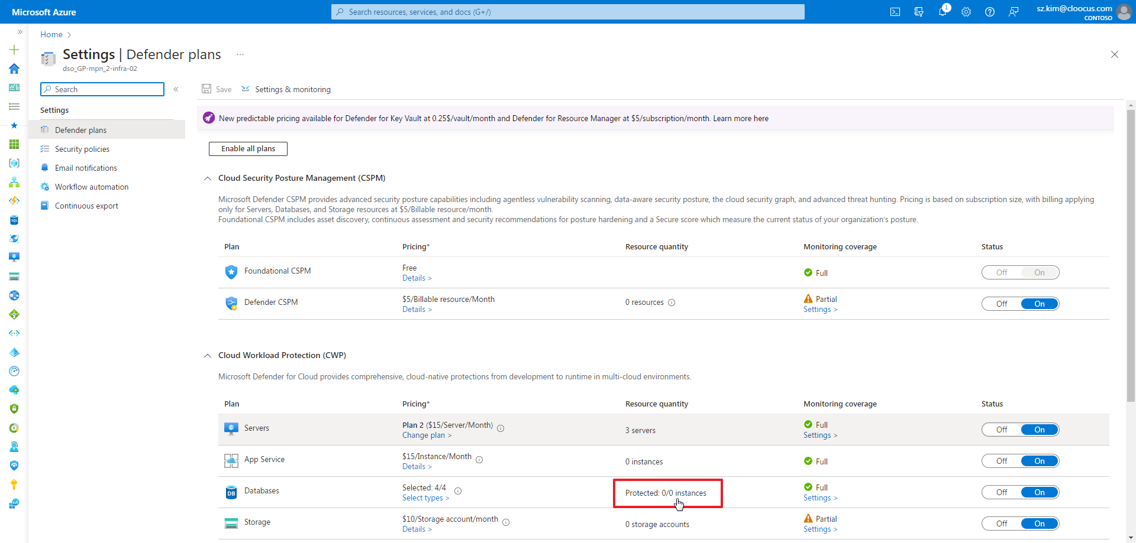This screenshot has height=543, width=1136.
Task: Expand the left portal menu chevrons
Action: pos(20,32)
